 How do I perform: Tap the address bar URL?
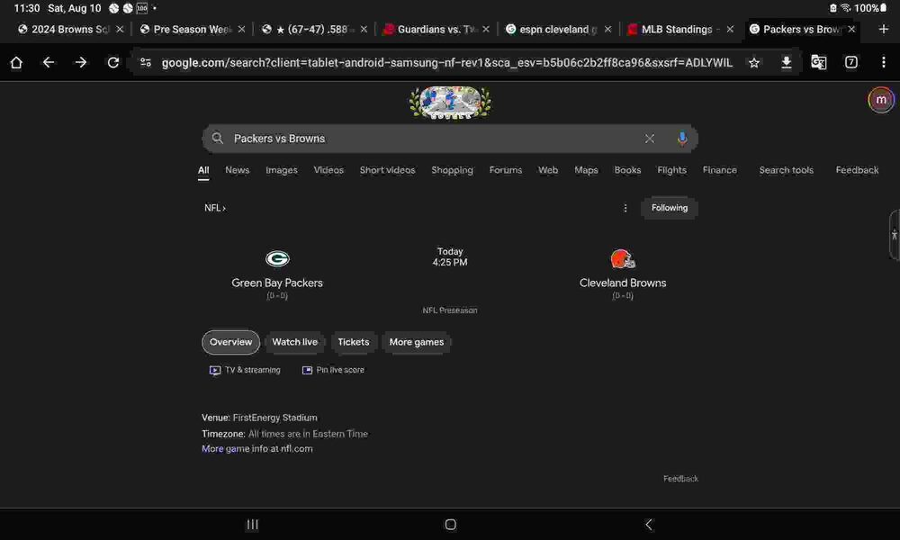(446, 63)
